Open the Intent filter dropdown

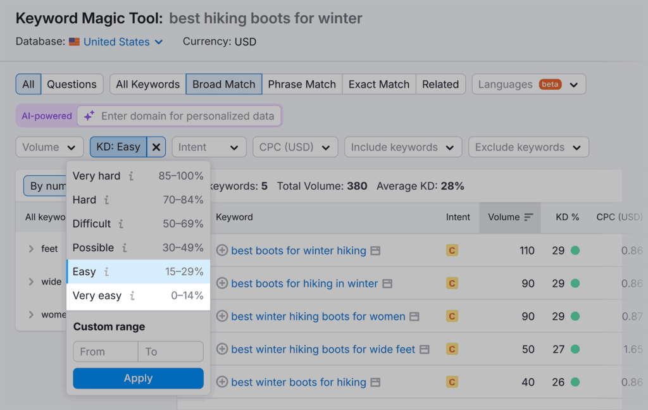pyautogui.click(x=208, y=147)
